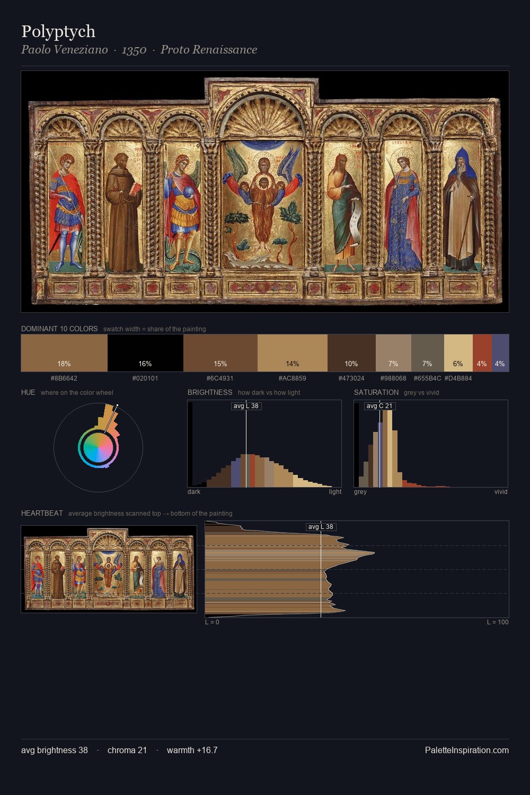Click the SATURATION section heading
Screen dimensions: 530x795
point(376,392)
